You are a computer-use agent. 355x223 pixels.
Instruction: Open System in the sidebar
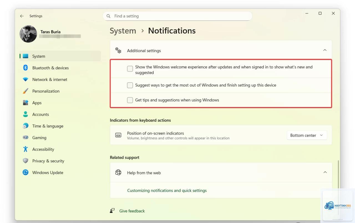click(60, 56)
